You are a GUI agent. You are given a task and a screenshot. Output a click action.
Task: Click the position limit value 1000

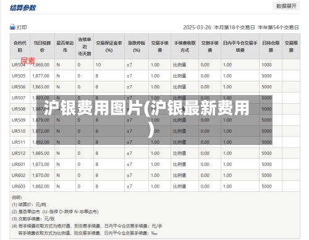tap(266, 65)
